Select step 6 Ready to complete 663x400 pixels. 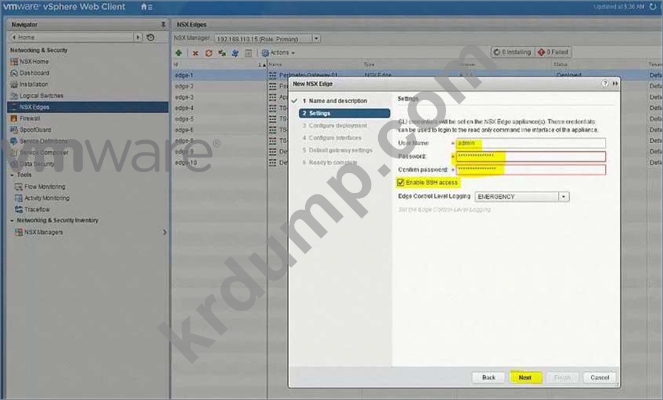point(330,162)
